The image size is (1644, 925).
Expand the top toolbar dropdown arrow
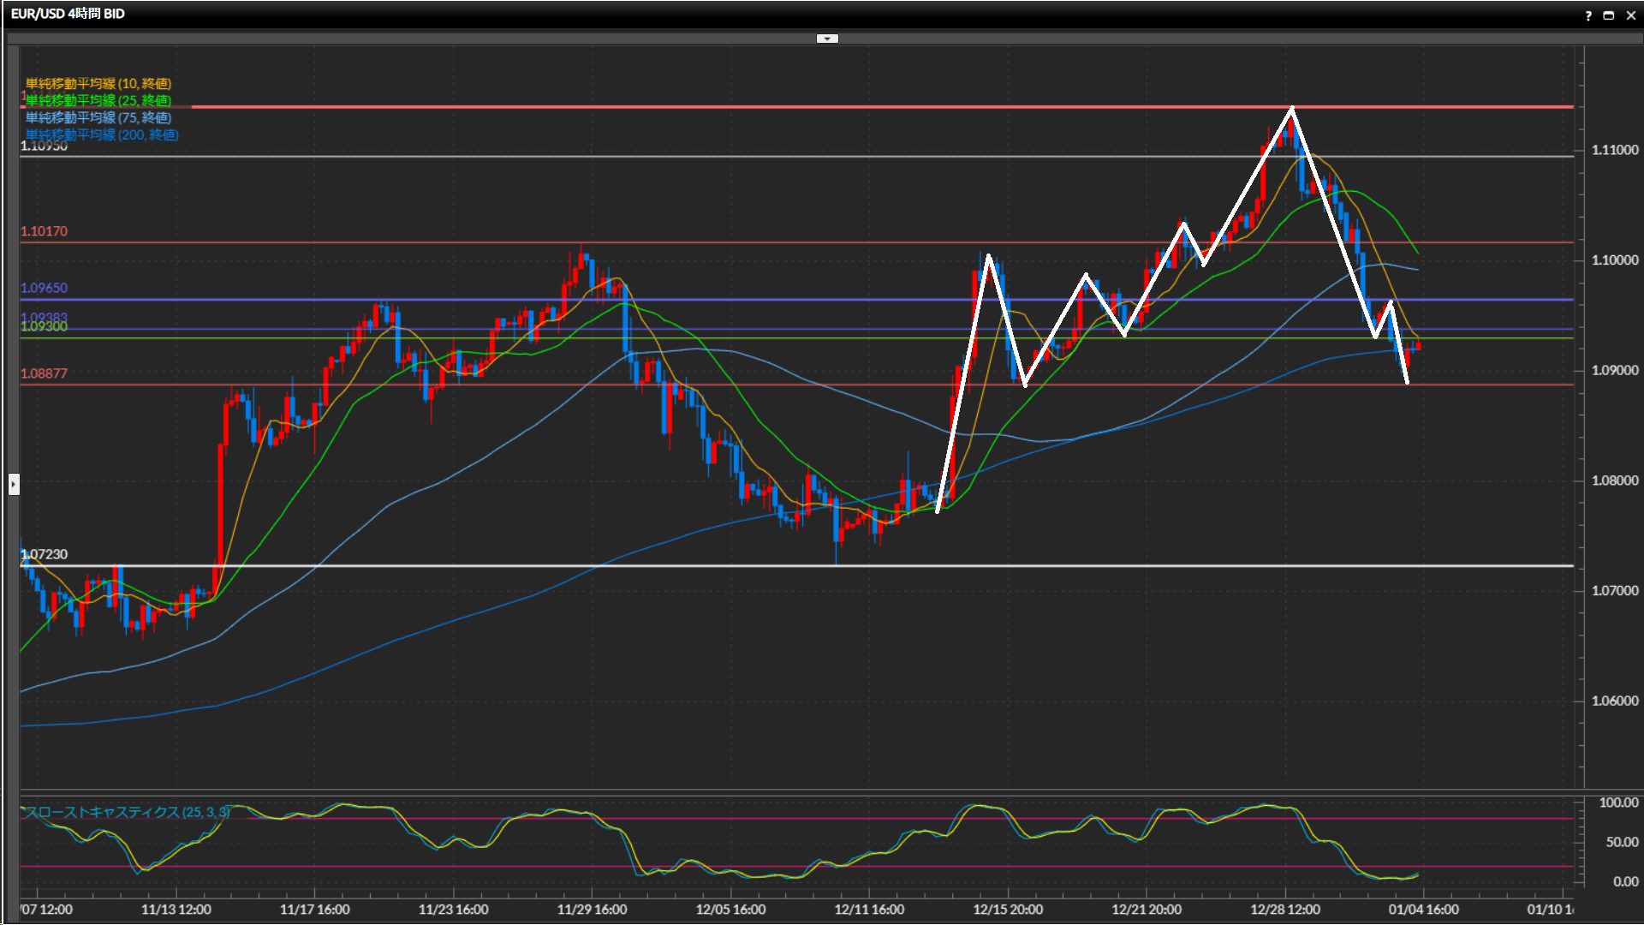[x=826, y=39]
